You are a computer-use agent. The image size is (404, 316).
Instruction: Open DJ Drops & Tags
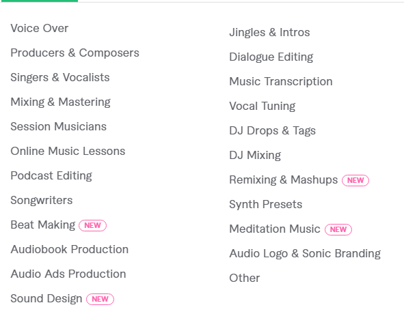[x=272, y=131]
